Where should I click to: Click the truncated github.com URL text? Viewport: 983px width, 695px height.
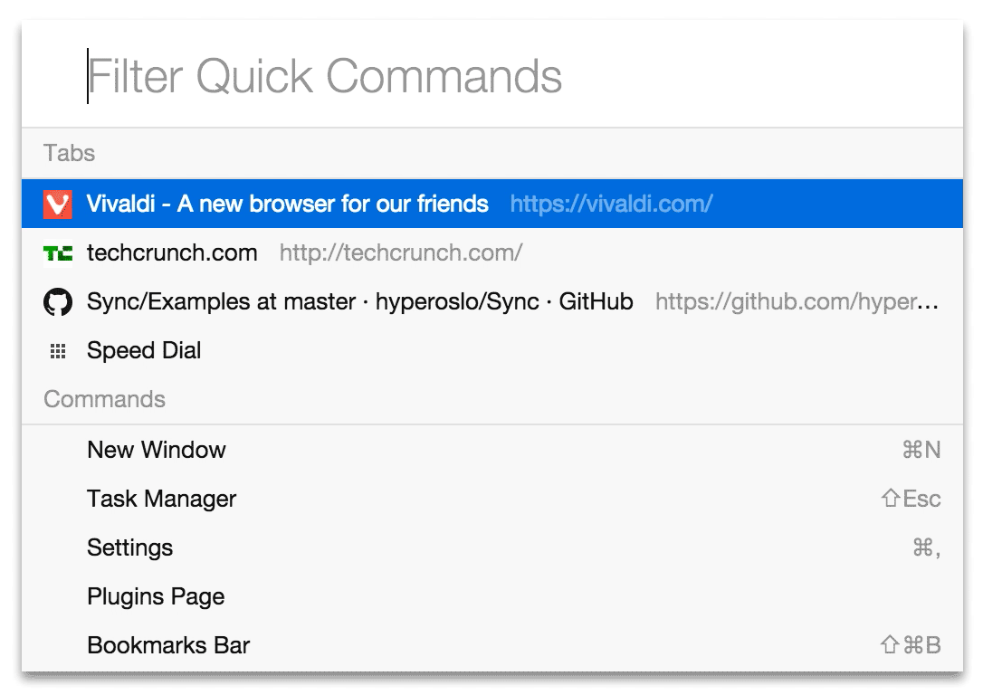797,301
